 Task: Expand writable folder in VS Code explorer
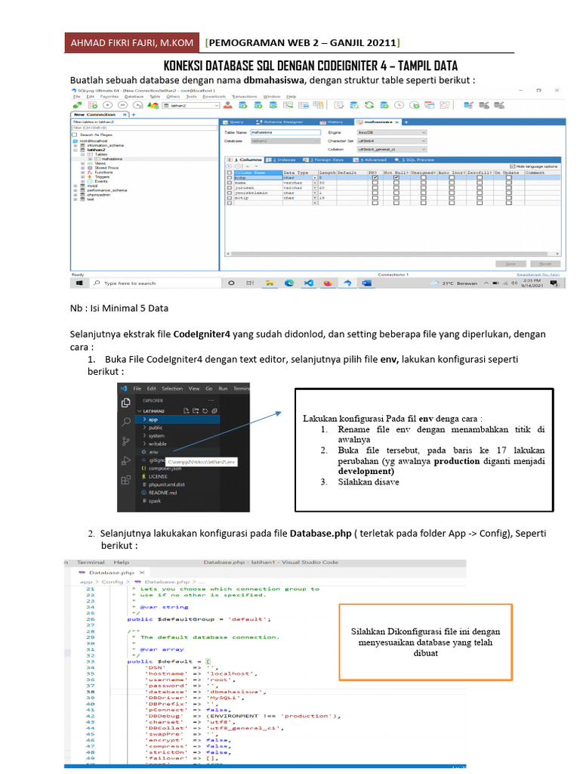click(178, 444)
